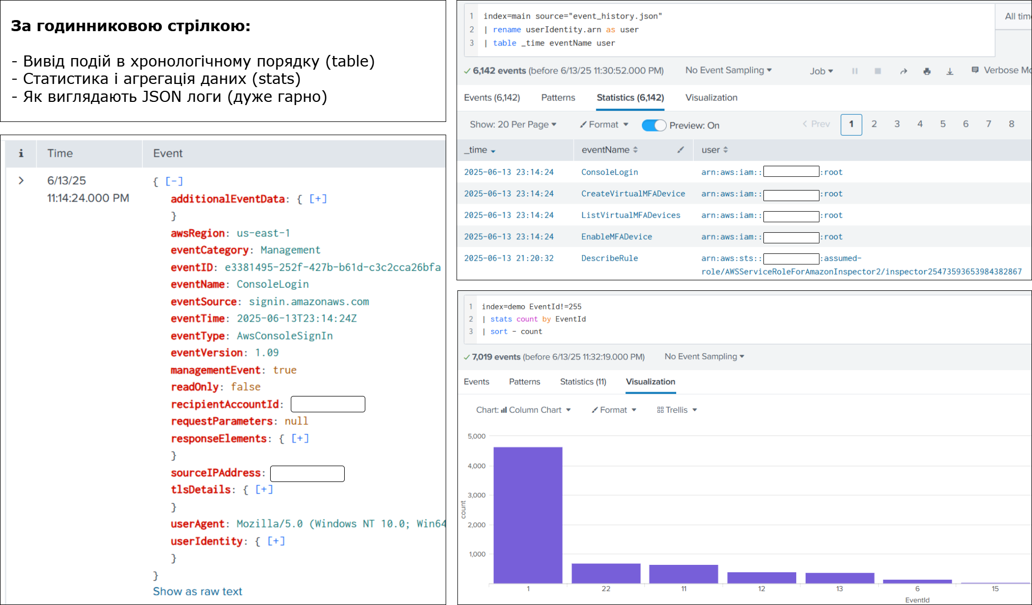Select Statistics (11) tab
Viewport: 1032px width, 605px height.
tap(583, 382)
